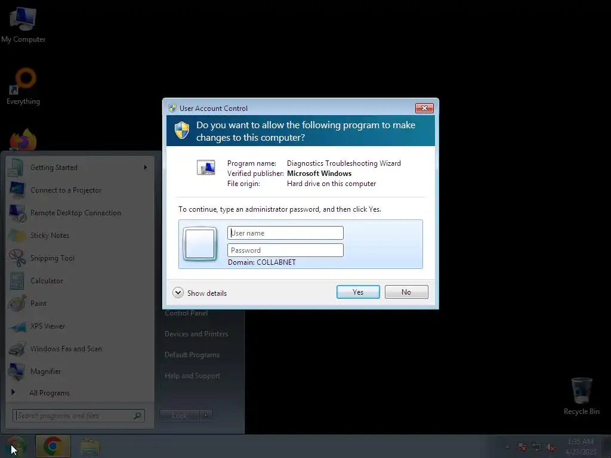Open the Firefox desktop icon

(23, 140)
